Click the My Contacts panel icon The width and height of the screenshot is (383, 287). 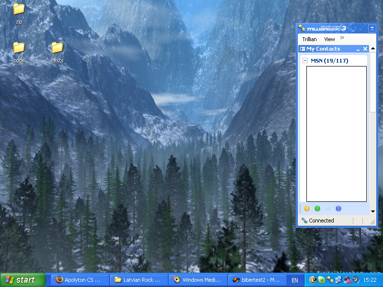coord(303,49)
